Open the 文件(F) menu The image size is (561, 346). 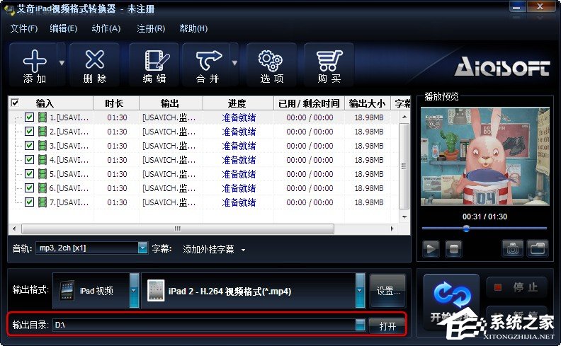23,28
